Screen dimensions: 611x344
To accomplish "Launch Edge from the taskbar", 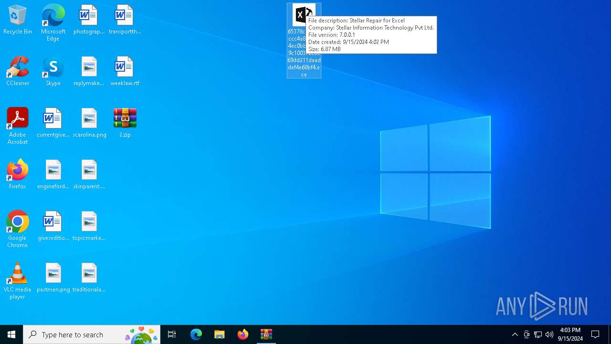I will 196,334.
